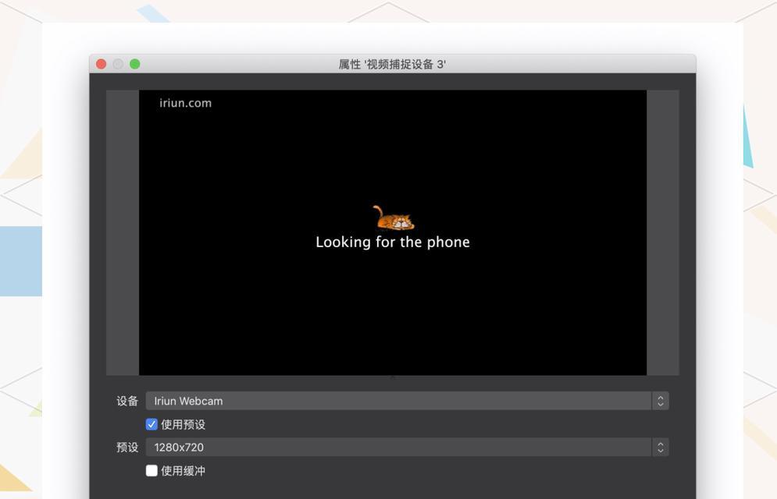This screenshot has height=499, width=777.
Task: Click the 'Looking for the phone' text
Action: 393,242
